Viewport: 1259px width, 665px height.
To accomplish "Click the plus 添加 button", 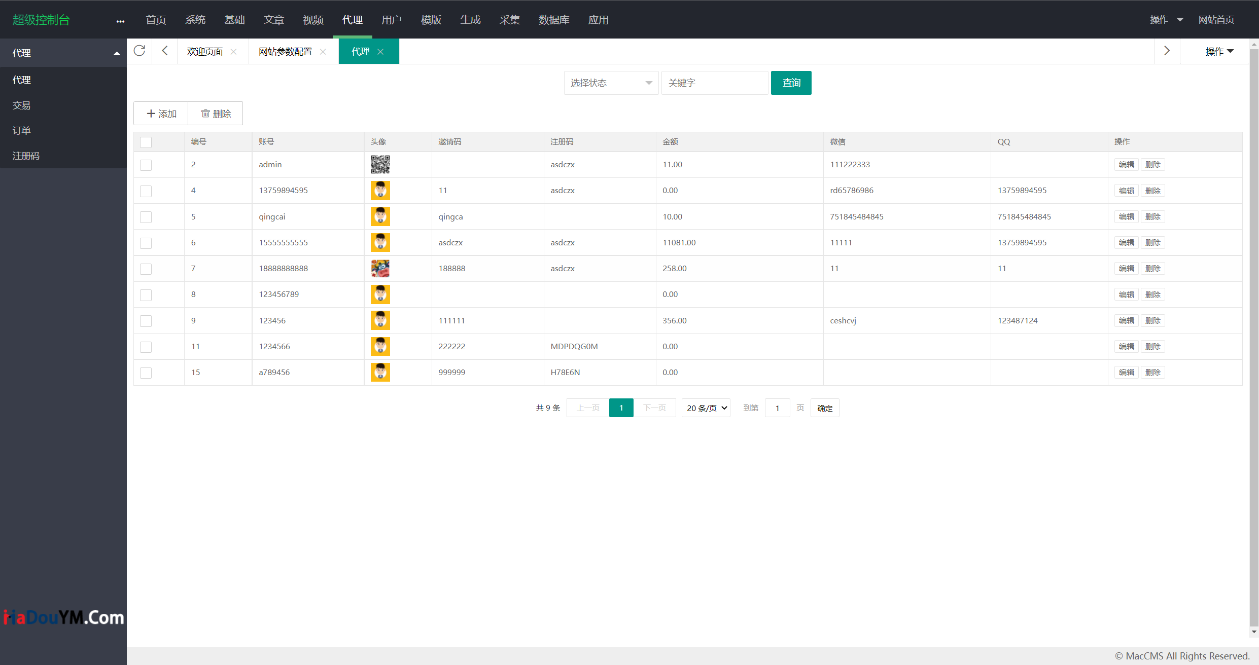I will point(161,114).
